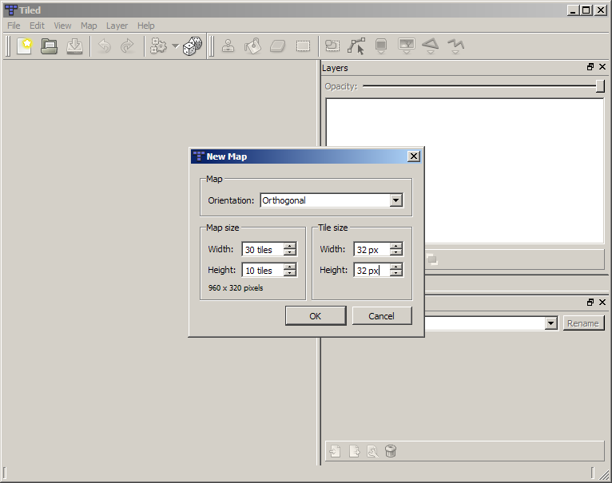Float the Layers panel using its undock icon

click(x=590, y=68)
